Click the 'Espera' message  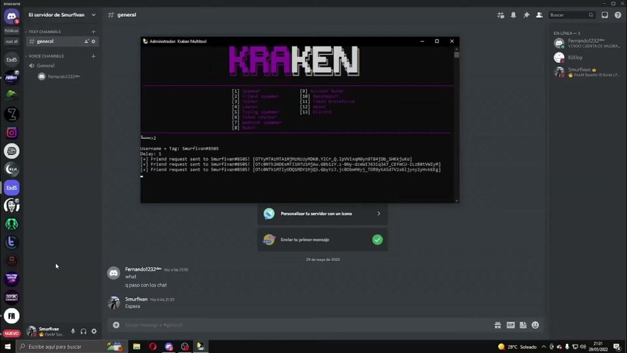(x=133, y=306)
